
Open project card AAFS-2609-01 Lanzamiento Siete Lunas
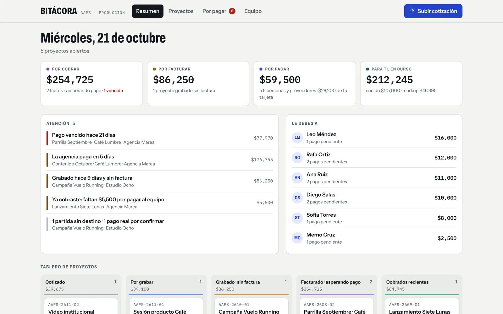point(422,306)
